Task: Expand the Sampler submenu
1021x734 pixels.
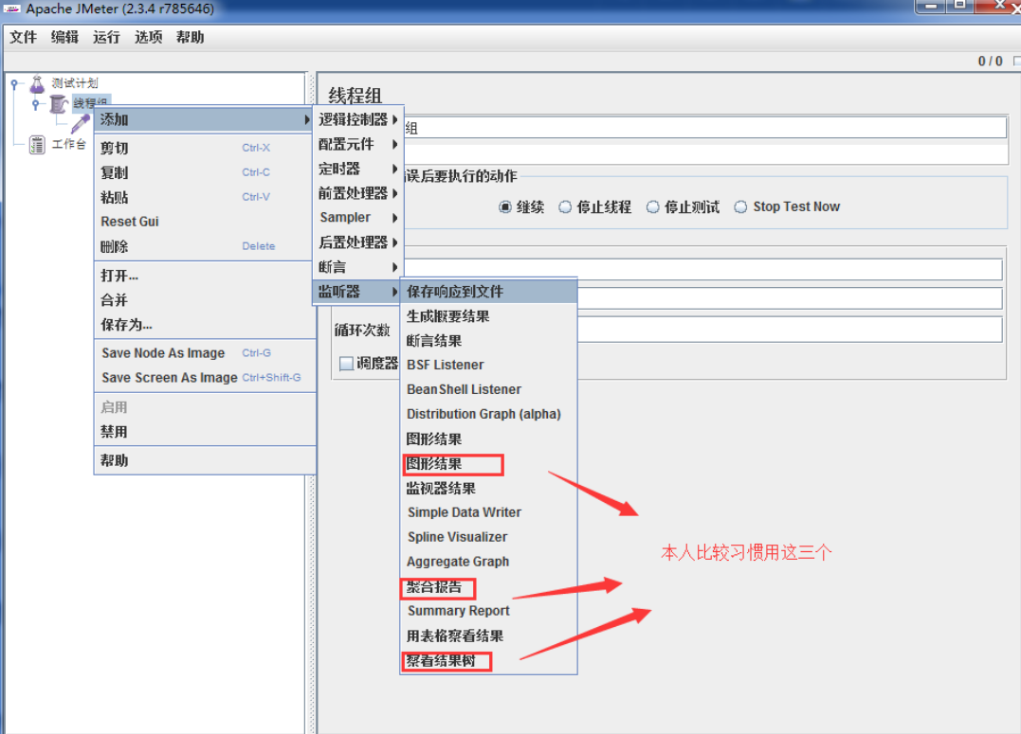Action: (x=358, y=218)
